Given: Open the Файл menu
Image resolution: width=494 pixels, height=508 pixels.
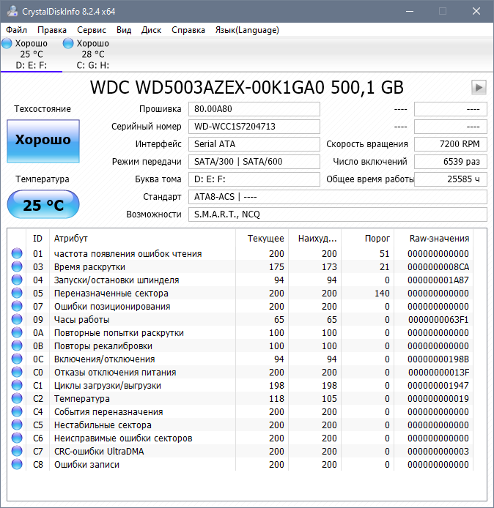Looking at the screenshot, I should 17,30.
